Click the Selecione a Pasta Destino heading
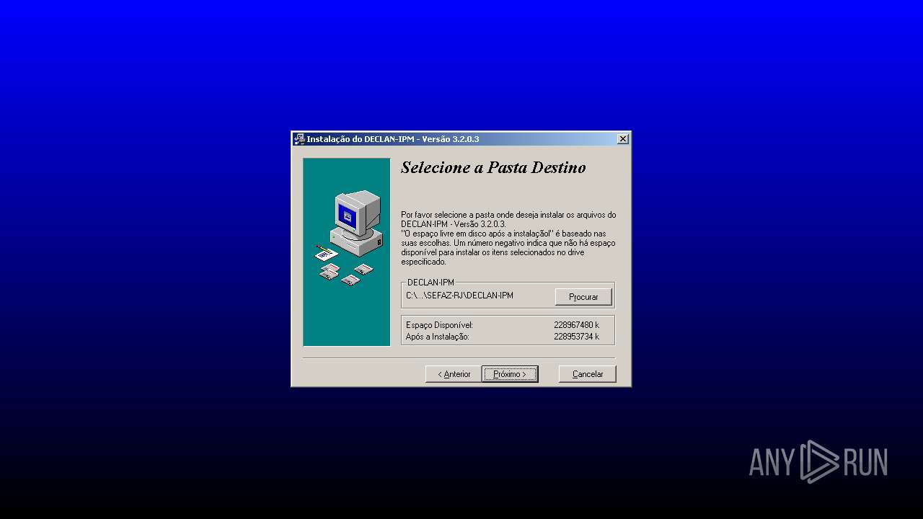Screen dimensions: 923x519 [493, 168]
